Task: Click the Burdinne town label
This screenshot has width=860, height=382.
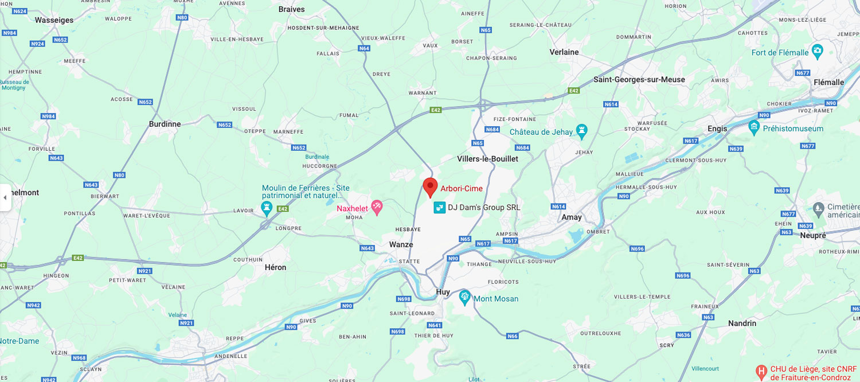Action: 165,124
